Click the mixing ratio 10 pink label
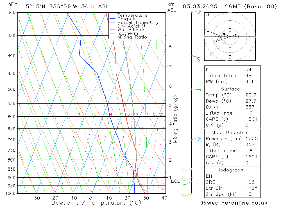 [x=136, y=114]
